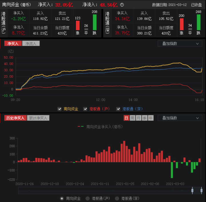206x202 pixels.
Task: Click the 数据日期:2021-03-12 label
Action: (169, 5)
